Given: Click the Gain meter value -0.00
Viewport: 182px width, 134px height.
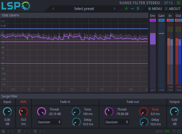Looking at the screenshot, I should [x=161, y=90].
